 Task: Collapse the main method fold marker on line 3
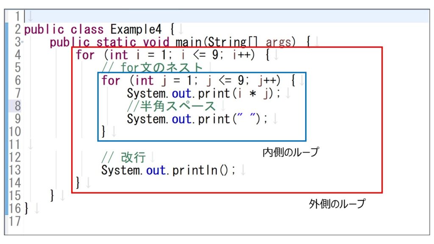click(x=22, y=42)
